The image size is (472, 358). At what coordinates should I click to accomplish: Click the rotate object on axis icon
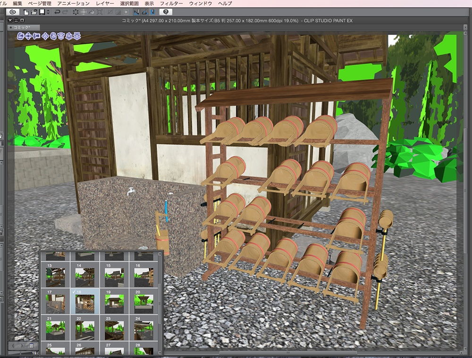69,36
